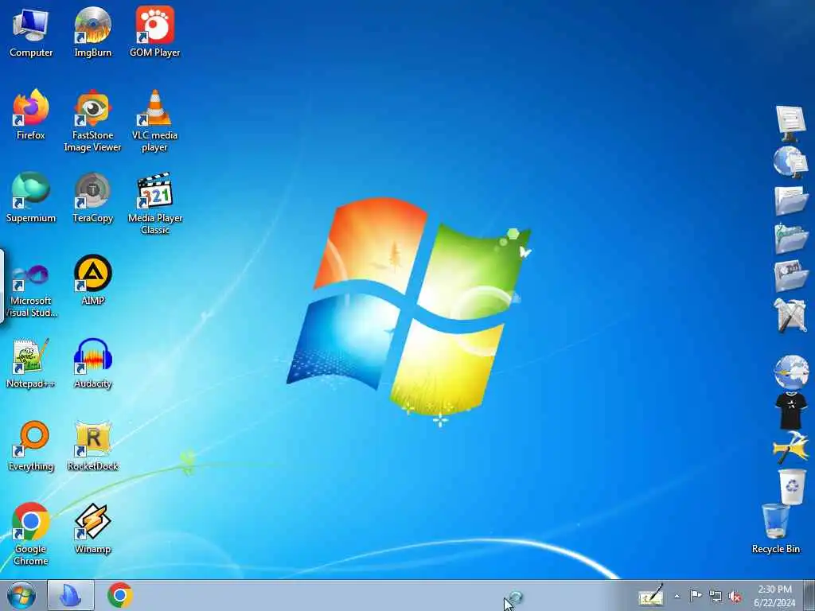The image size is (815, 611).
Task: Switch to the blue fin taskbar app
Action: pyautogui.click(x=71, y=595)
